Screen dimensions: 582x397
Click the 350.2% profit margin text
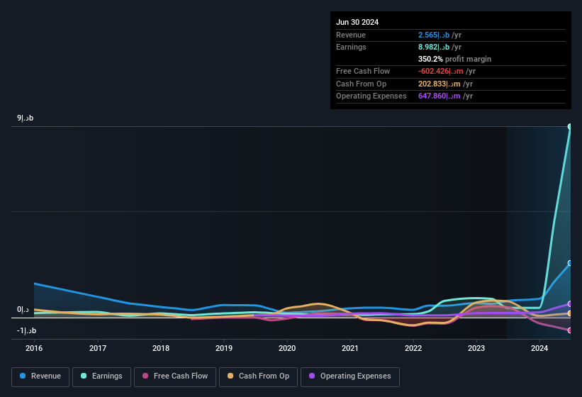[x=454, y=59]
